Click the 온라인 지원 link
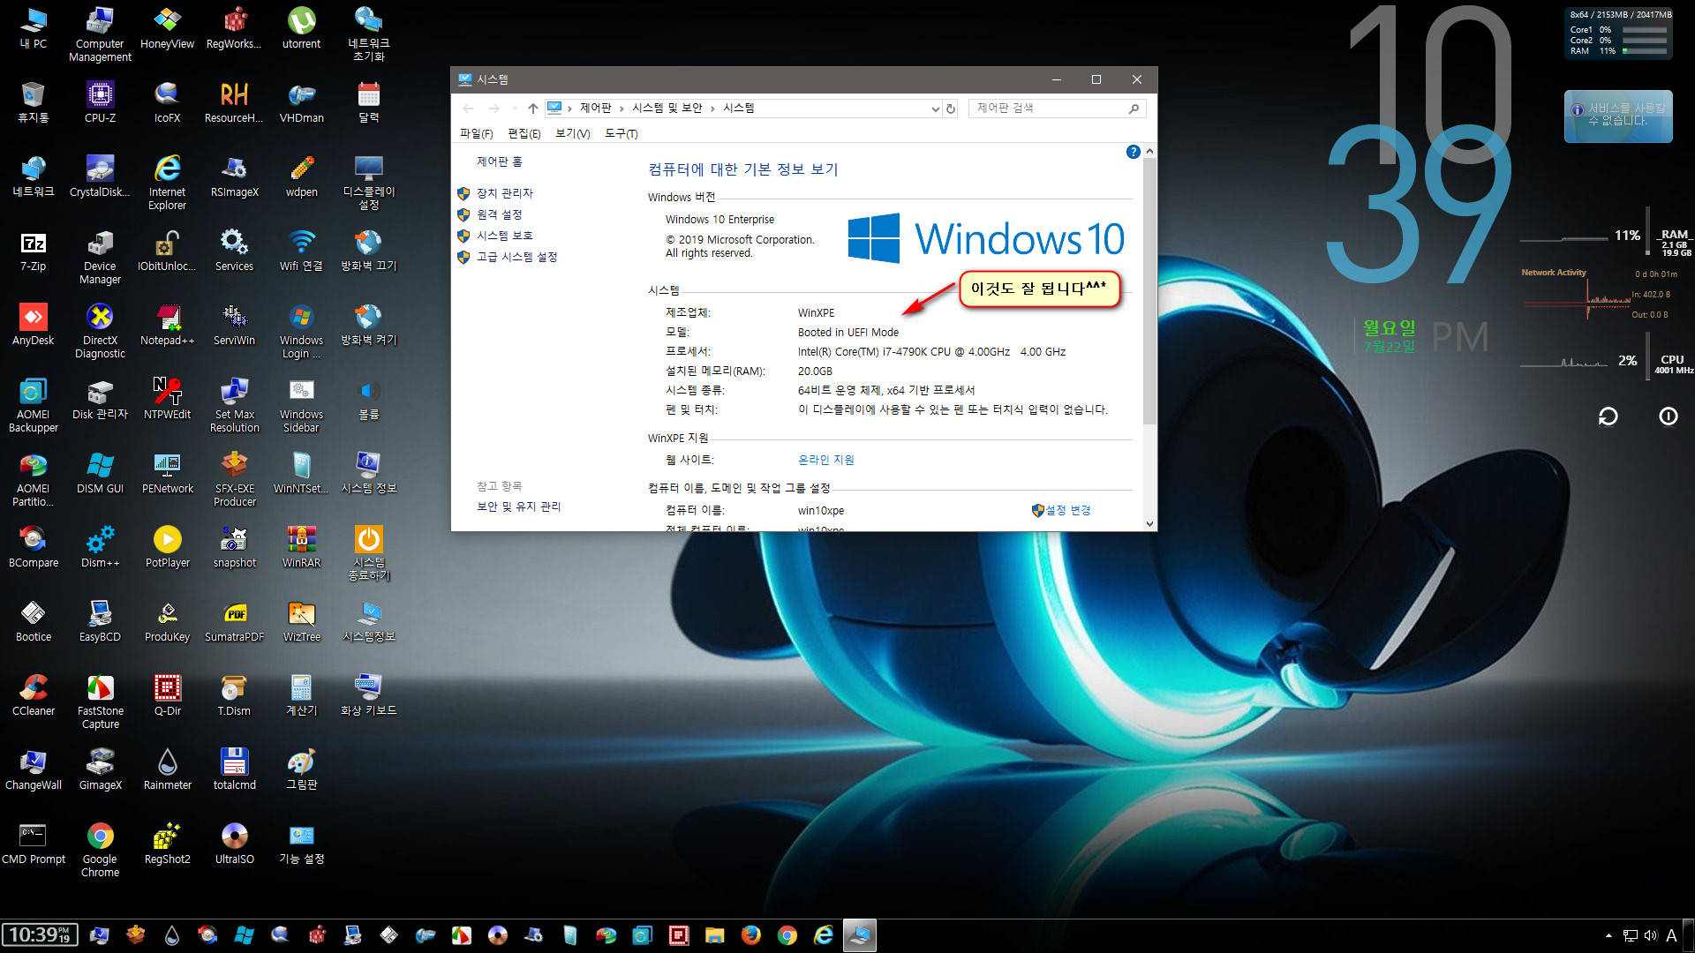Screen dimensions: 1695x953 [825, 460]
